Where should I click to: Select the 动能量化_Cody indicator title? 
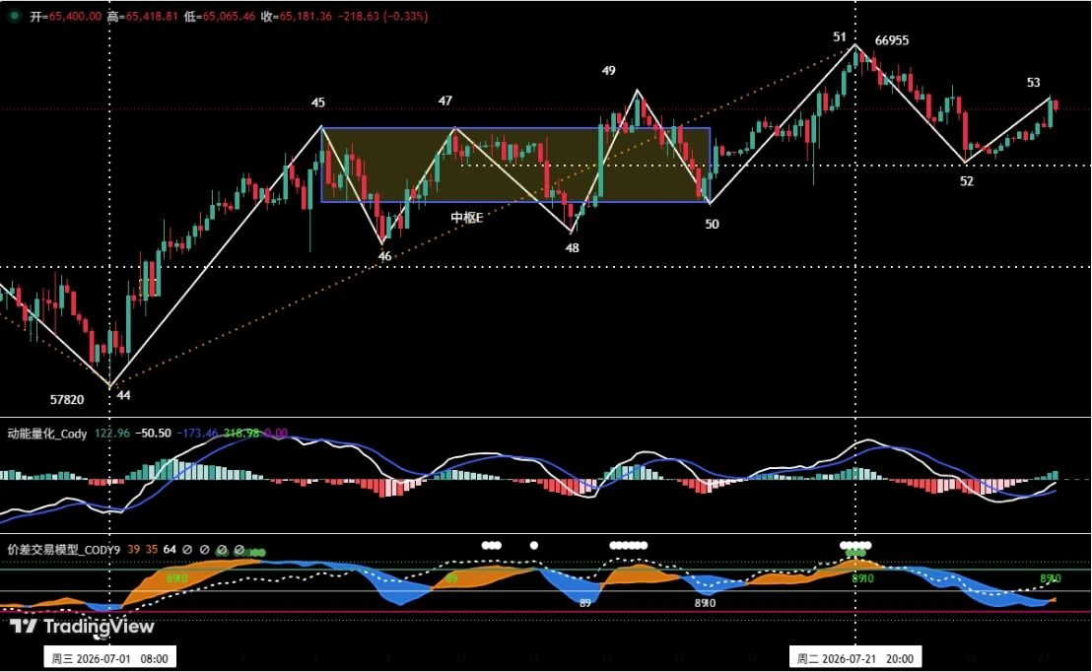47,434
